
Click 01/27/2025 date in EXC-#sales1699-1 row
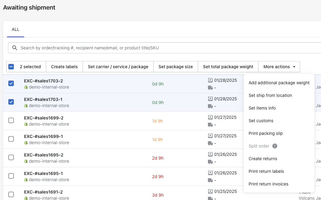[226, 136]
